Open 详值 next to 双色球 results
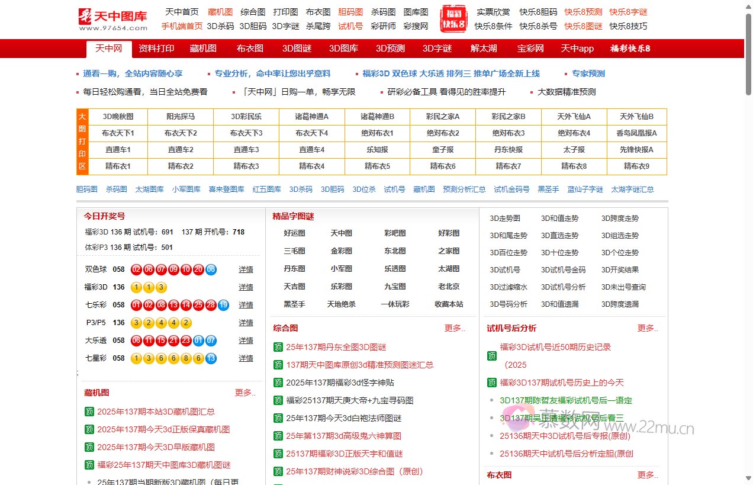 246,269
